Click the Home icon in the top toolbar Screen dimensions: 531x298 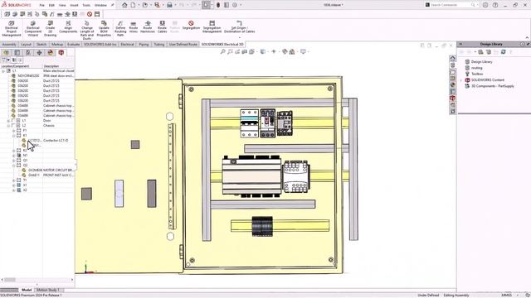pyautogui.click(x=124, y=5)
